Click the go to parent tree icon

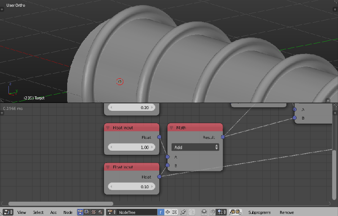click(x=192, y=212)
